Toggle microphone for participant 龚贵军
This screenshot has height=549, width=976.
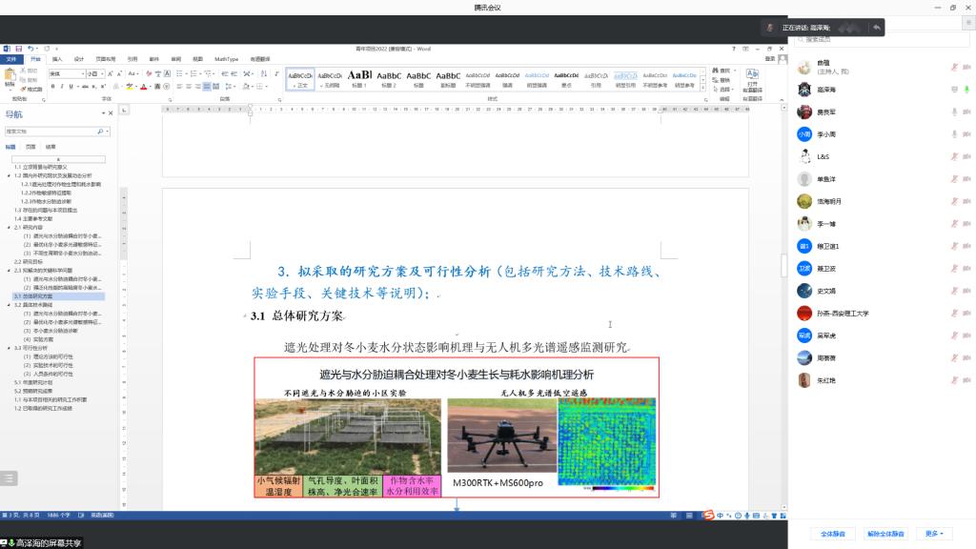click(954, 112)
